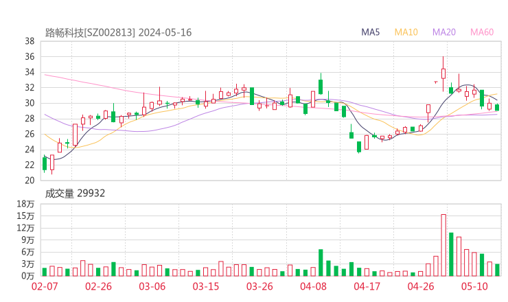Click the 22 price axis label
This screenshot has width=508, height=302.
point(30,165)
